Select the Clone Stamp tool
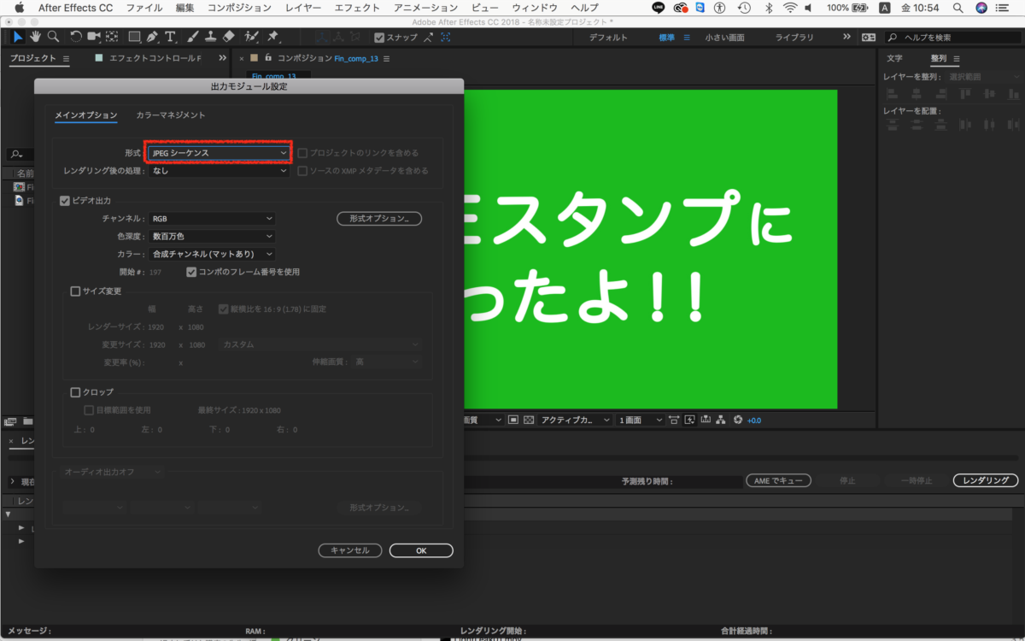This screenshot has height=641, width=1025. 210,37
